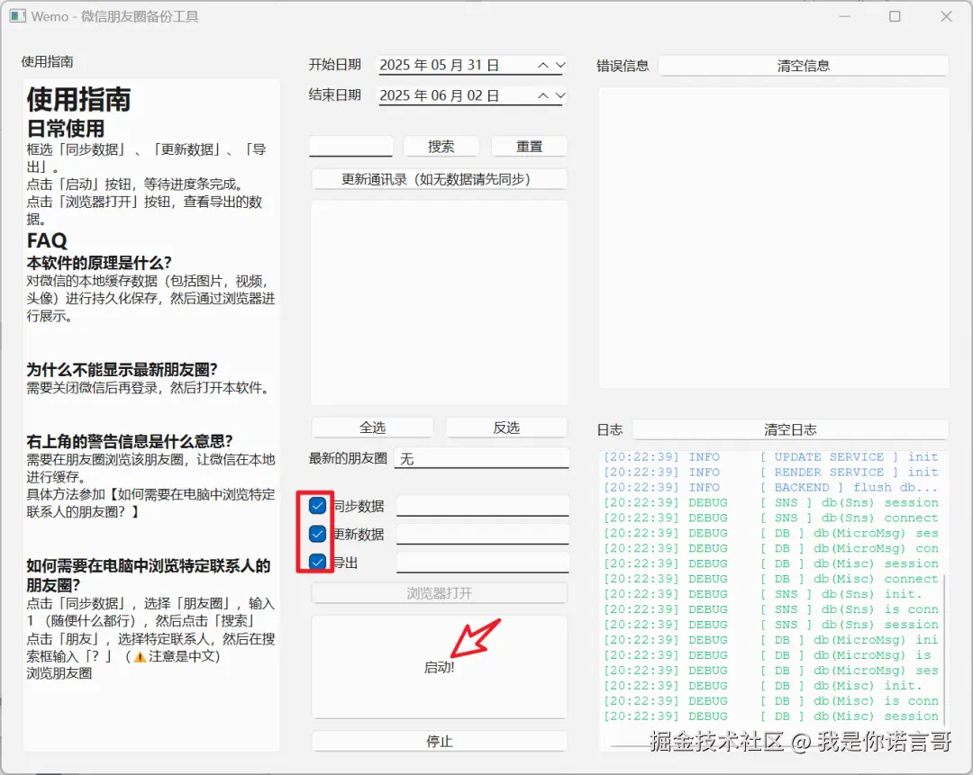Click the Wemo app icon in title bar

pyautogui.click(x=17, y=17)
